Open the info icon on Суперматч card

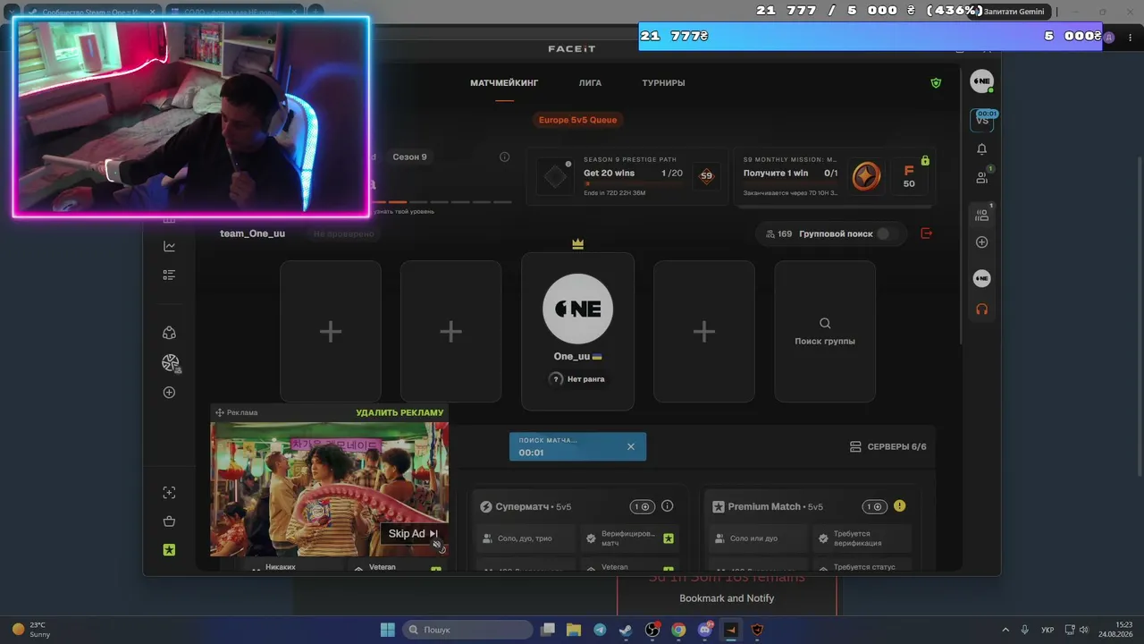667,506
